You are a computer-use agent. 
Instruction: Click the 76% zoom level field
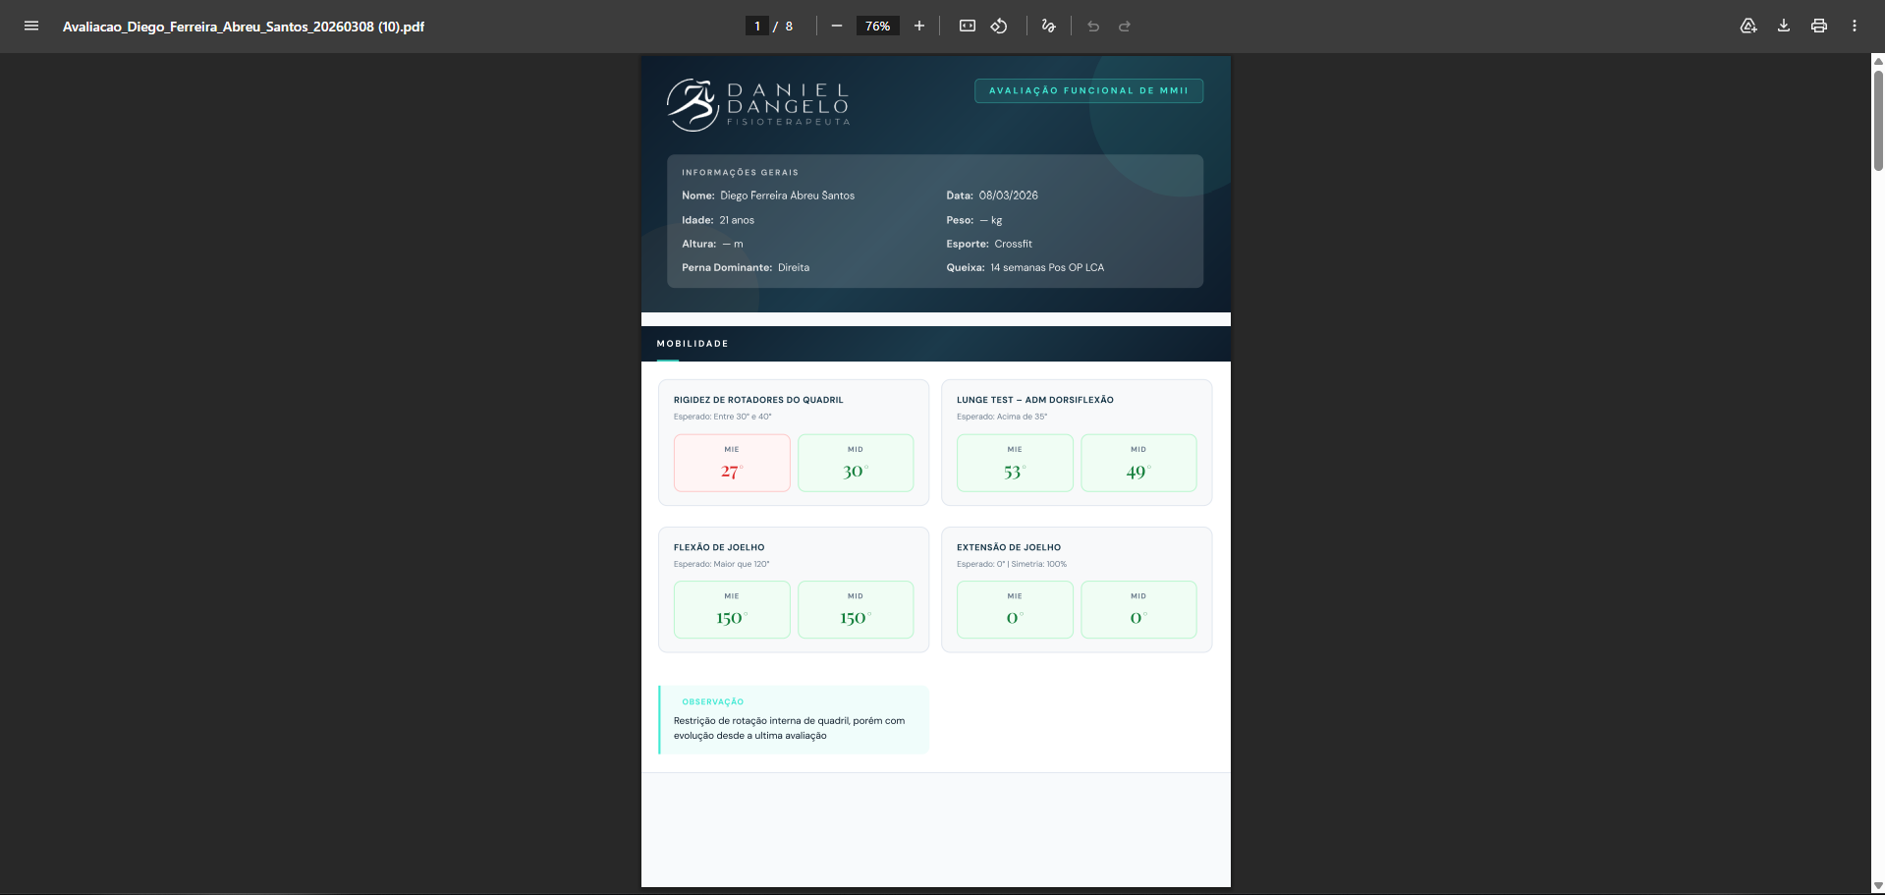[x=877, y=27]
